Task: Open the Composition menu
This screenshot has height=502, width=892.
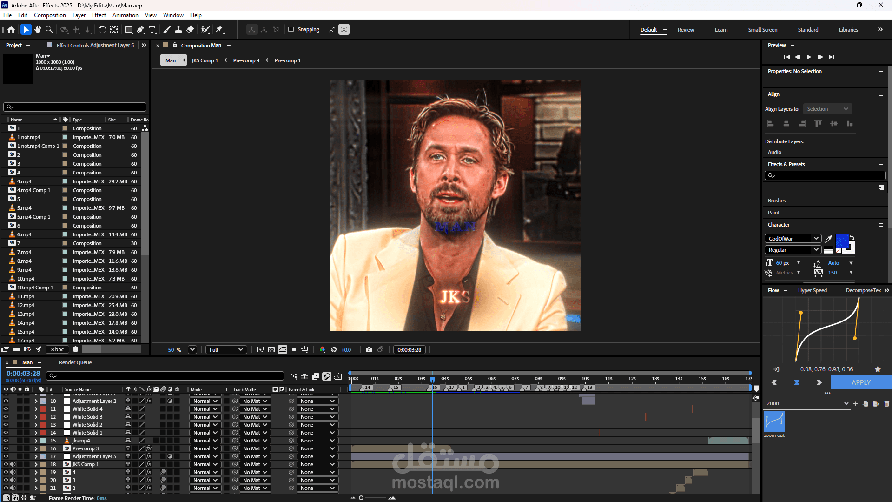Action: click(50, 15)
